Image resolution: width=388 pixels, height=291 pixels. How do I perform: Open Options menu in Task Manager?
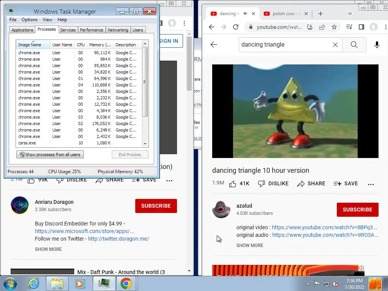pyautogui.click(x=30, y=20)
